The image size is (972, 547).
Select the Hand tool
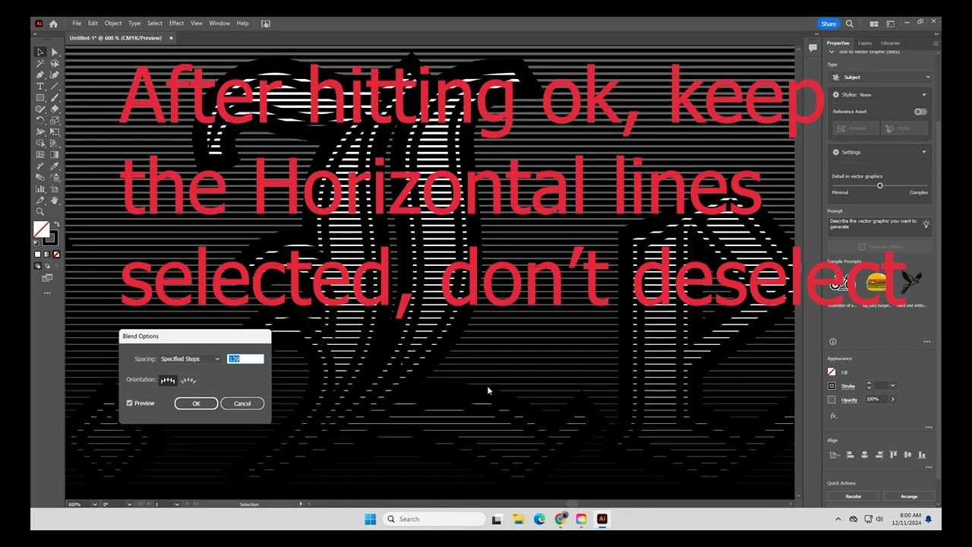click(x=55, y=201)
